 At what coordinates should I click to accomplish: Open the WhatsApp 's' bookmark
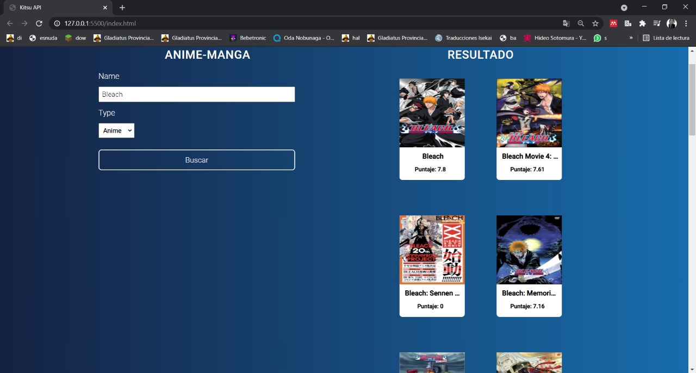click(x=600, y=38)
